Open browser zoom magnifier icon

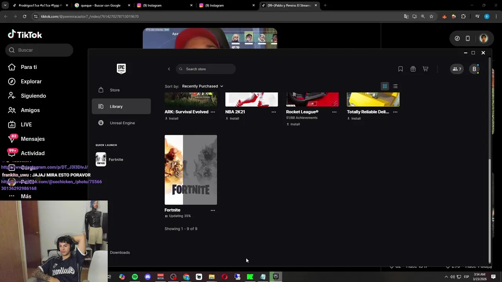pos(423,16)
